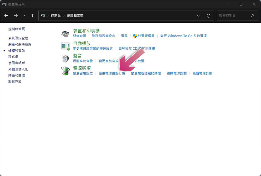Open the 聲音 heading
The width and height of the screenshot is (261, 176).
78,56
